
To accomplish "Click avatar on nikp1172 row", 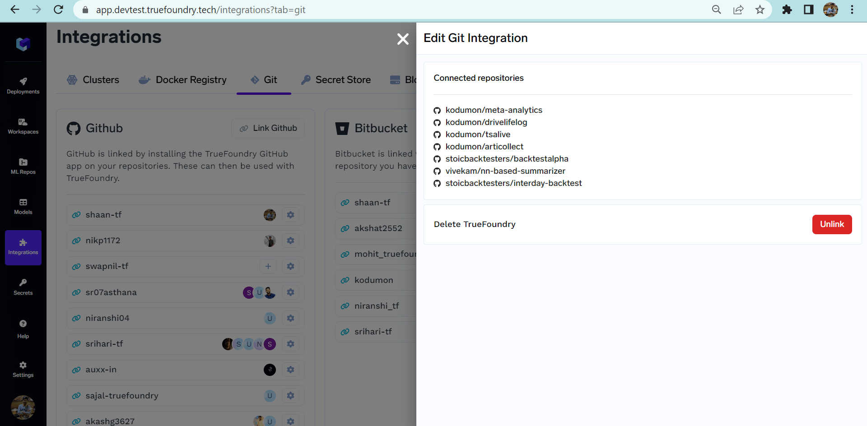I will [270, 241].
